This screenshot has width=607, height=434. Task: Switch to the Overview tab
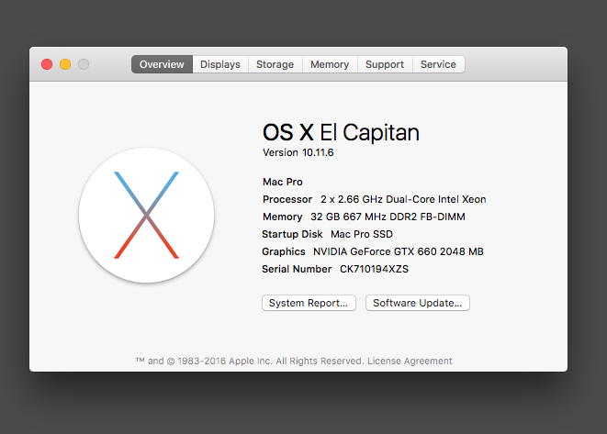tap(162, 64)
